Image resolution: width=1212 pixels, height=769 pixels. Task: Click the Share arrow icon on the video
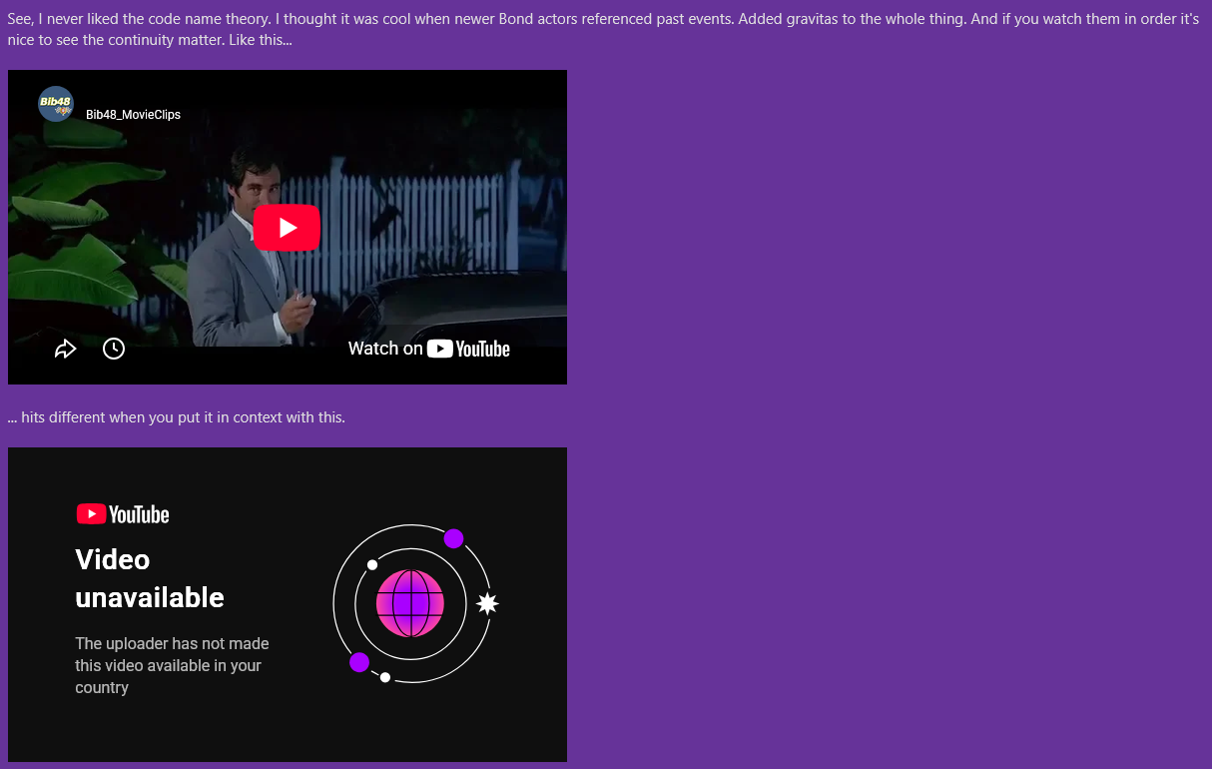click(66, 349)
